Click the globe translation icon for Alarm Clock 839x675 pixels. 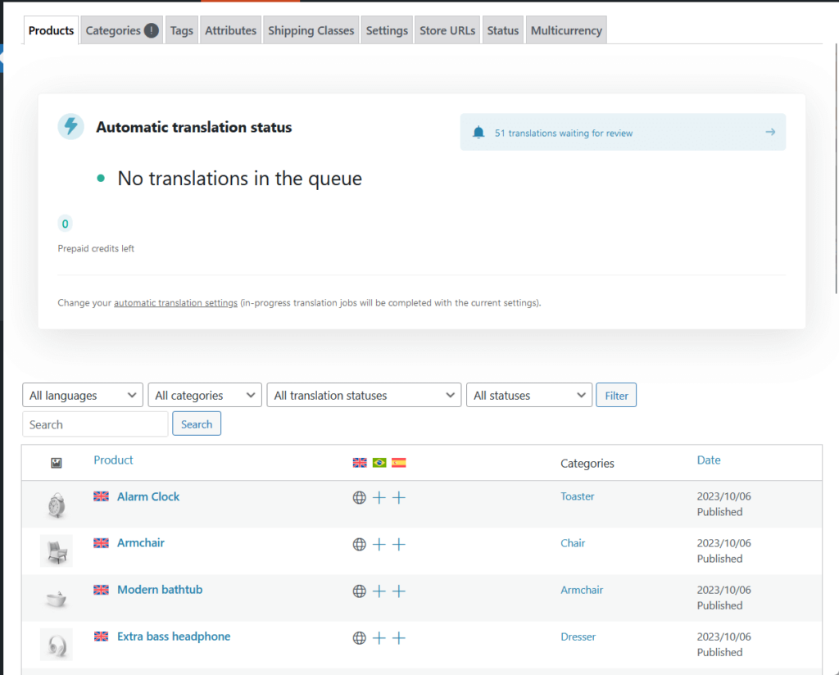(359, 497)
